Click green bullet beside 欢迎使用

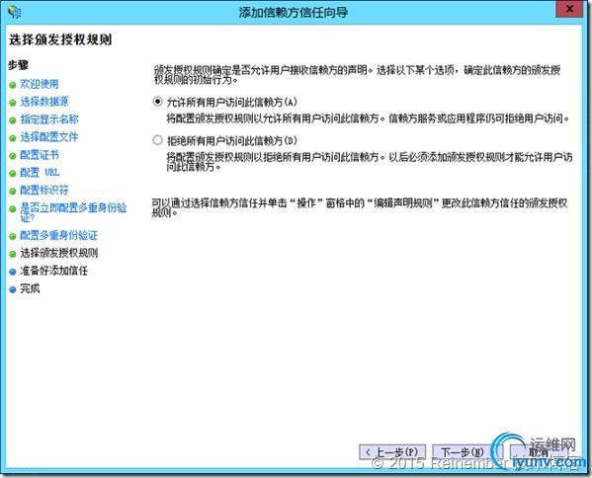click(13, 85)
